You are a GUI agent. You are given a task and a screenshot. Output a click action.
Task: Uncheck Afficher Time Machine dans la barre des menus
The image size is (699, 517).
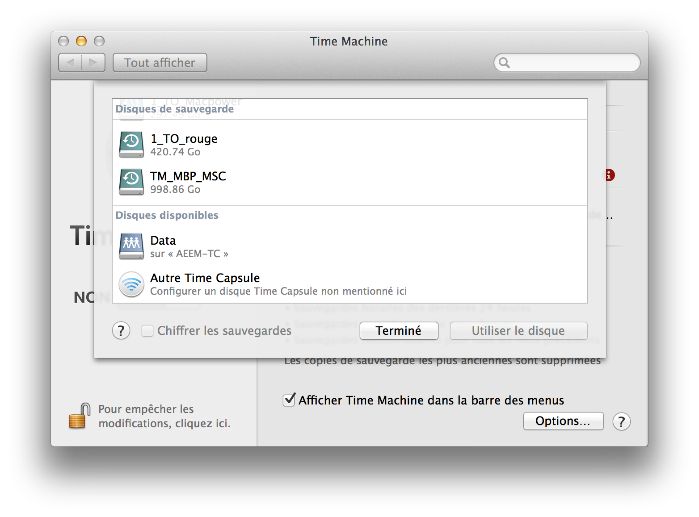[289, 400]
